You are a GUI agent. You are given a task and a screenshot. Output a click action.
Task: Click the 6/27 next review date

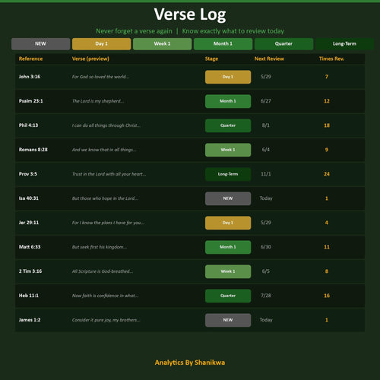point(266,101)
